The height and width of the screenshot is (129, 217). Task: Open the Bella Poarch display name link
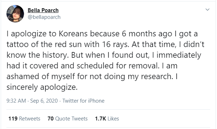click(43, 10)
